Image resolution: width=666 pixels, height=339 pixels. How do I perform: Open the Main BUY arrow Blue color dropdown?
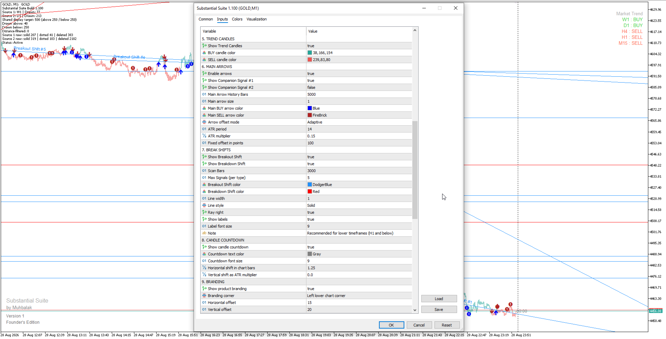(359, 108)
